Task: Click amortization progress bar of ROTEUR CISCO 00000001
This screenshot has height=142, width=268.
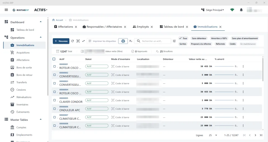Action: click(224, 66)
